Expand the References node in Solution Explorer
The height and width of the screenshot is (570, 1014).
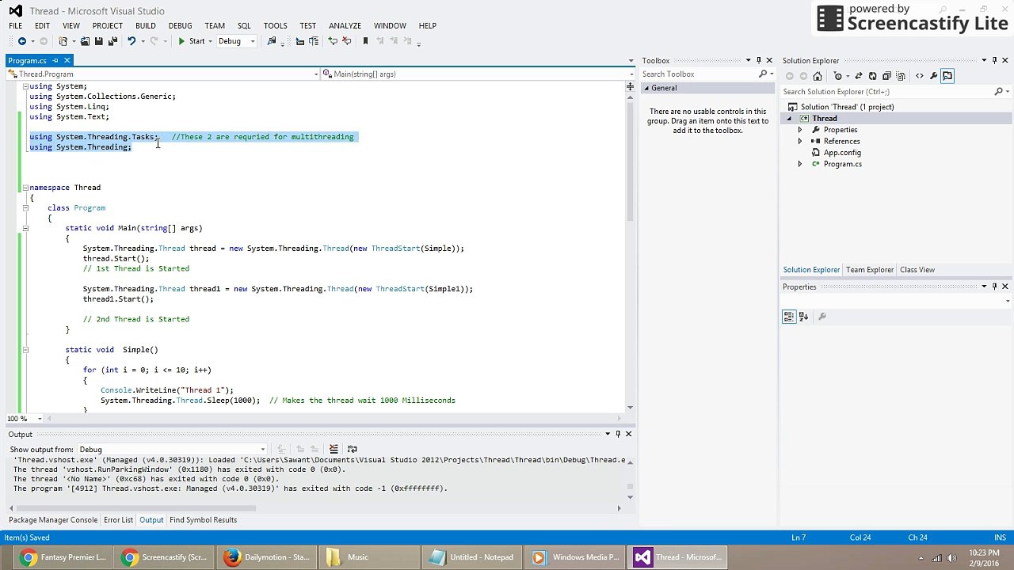coord(799,141)
